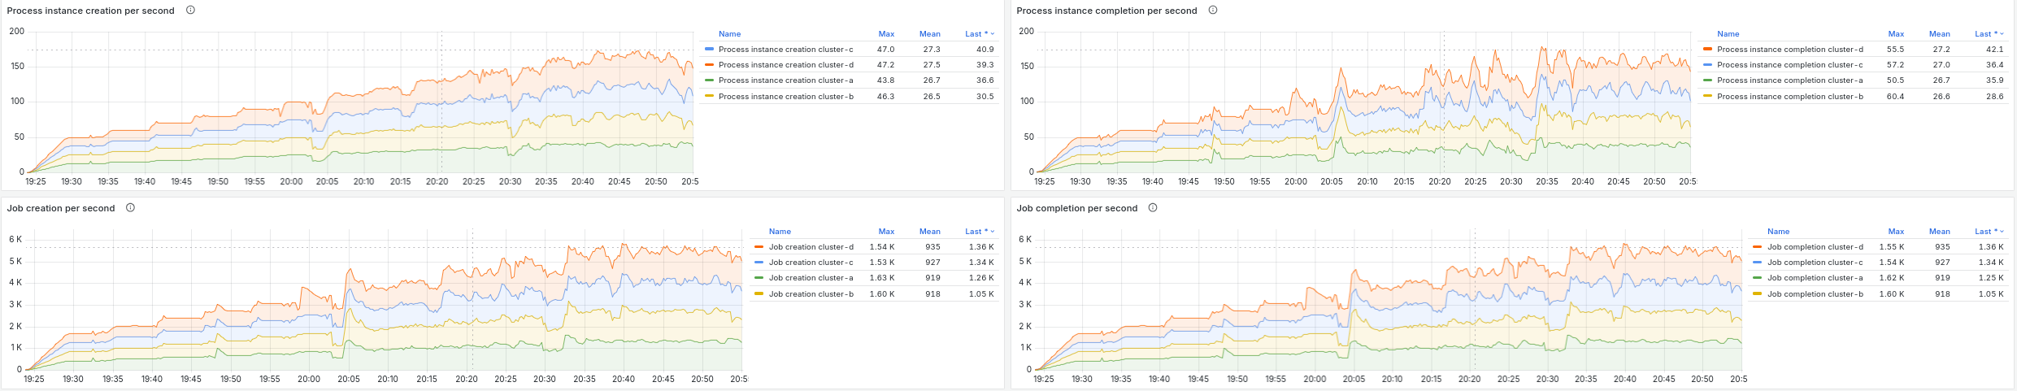Toggle series Process instance creation cluster-c

click(785, 49)
